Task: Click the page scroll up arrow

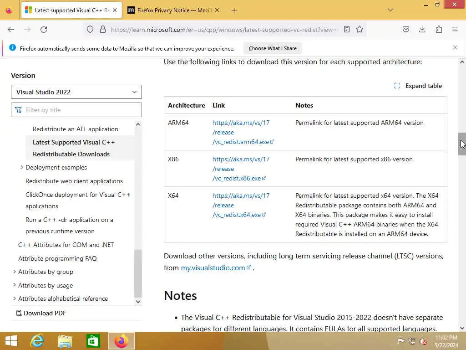Action: tap(462, 62)
